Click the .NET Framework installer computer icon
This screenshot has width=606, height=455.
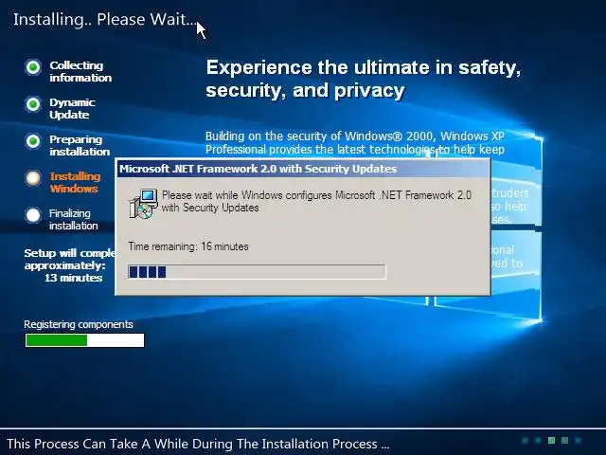143,204
